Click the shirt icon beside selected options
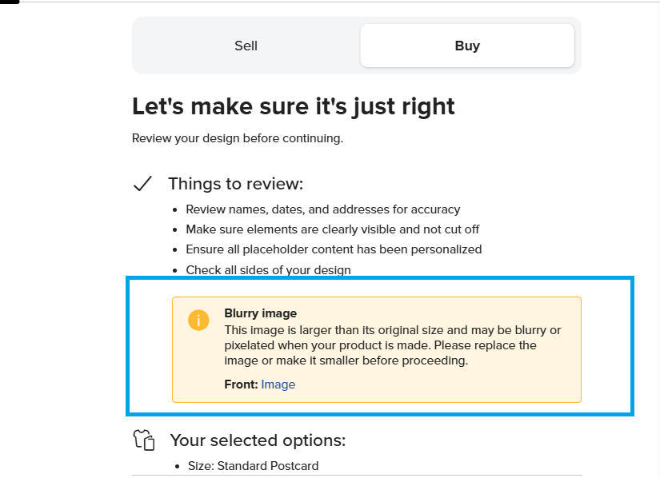 pos(143,440)
